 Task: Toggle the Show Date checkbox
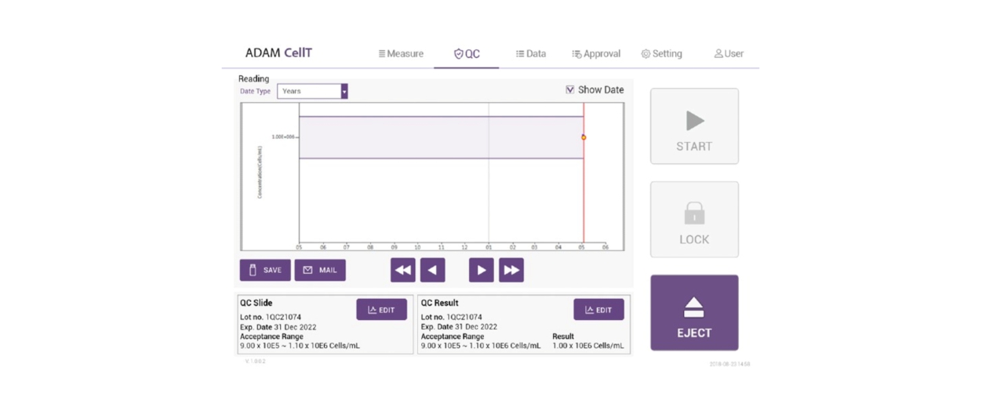(570, 89)
